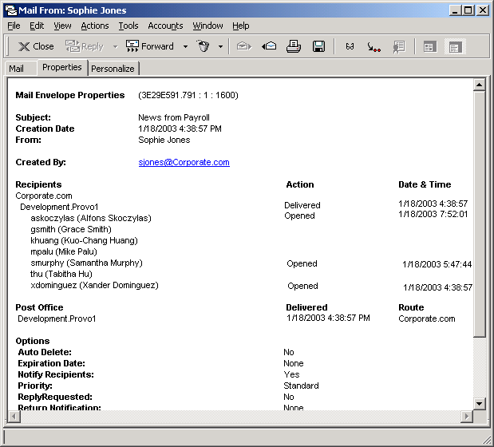Click the trash can delete icon
The width and height of the screenshot is (494, 447).
(x=204, y=46)
